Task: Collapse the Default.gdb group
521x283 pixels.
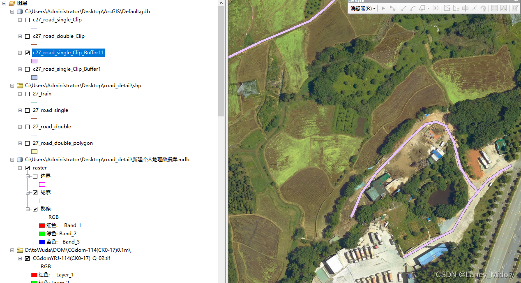Action: 12,12
